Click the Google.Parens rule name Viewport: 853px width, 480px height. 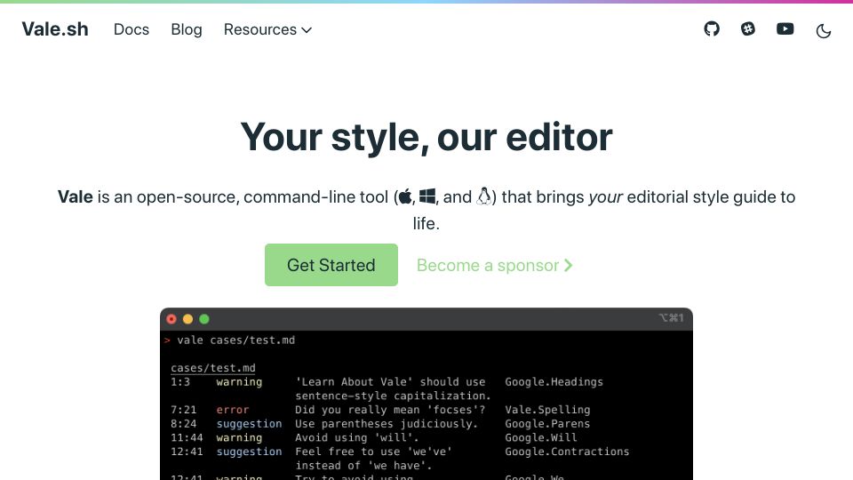[547, 424]
